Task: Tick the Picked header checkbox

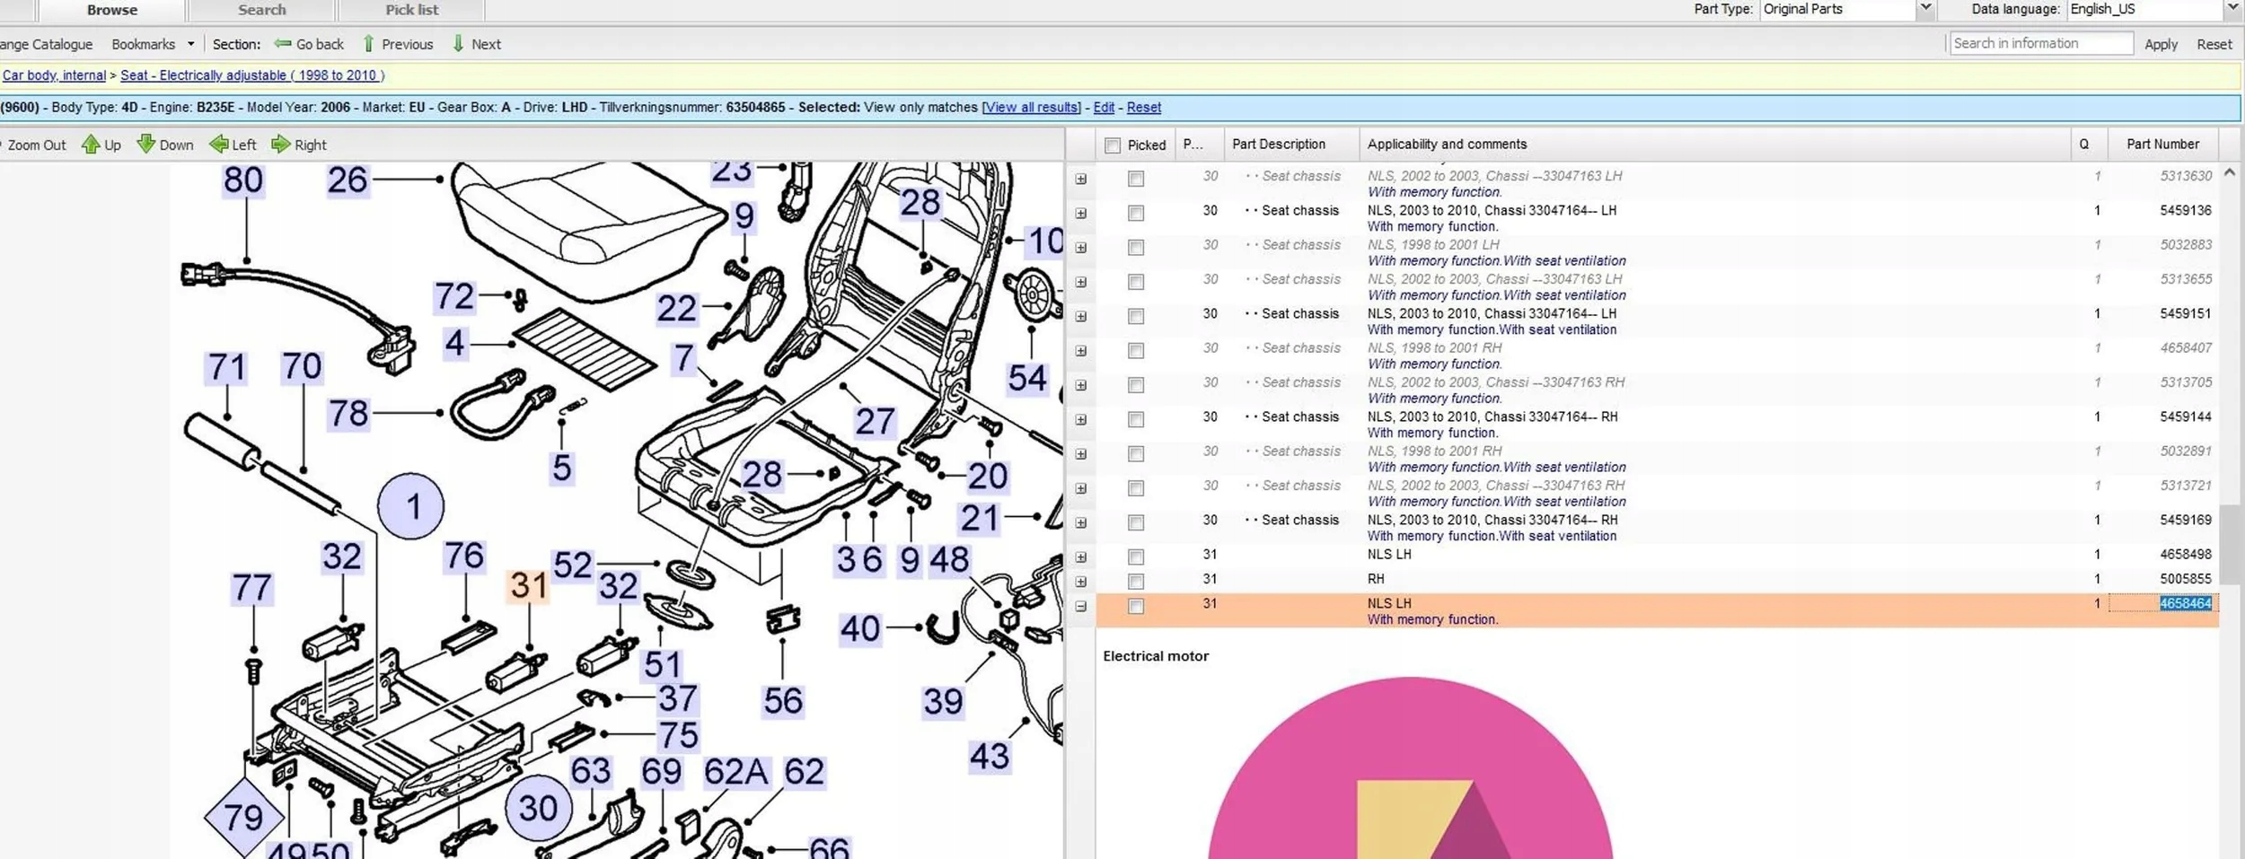Action: coord(1113,145)
